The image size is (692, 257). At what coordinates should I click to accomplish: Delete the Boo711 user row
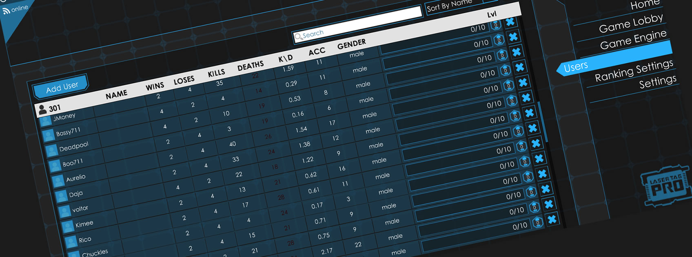click(520, 67)
